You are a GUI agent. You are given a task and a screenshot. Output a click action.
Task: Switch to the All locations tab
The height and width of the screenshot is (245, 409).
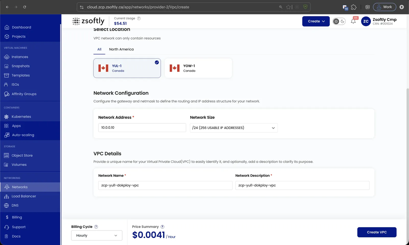[99, 49]
